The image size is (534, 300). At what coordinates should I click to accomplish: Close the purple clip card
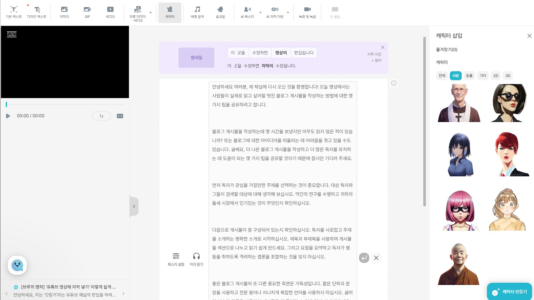pyautogui.click(x=383, y=47)
